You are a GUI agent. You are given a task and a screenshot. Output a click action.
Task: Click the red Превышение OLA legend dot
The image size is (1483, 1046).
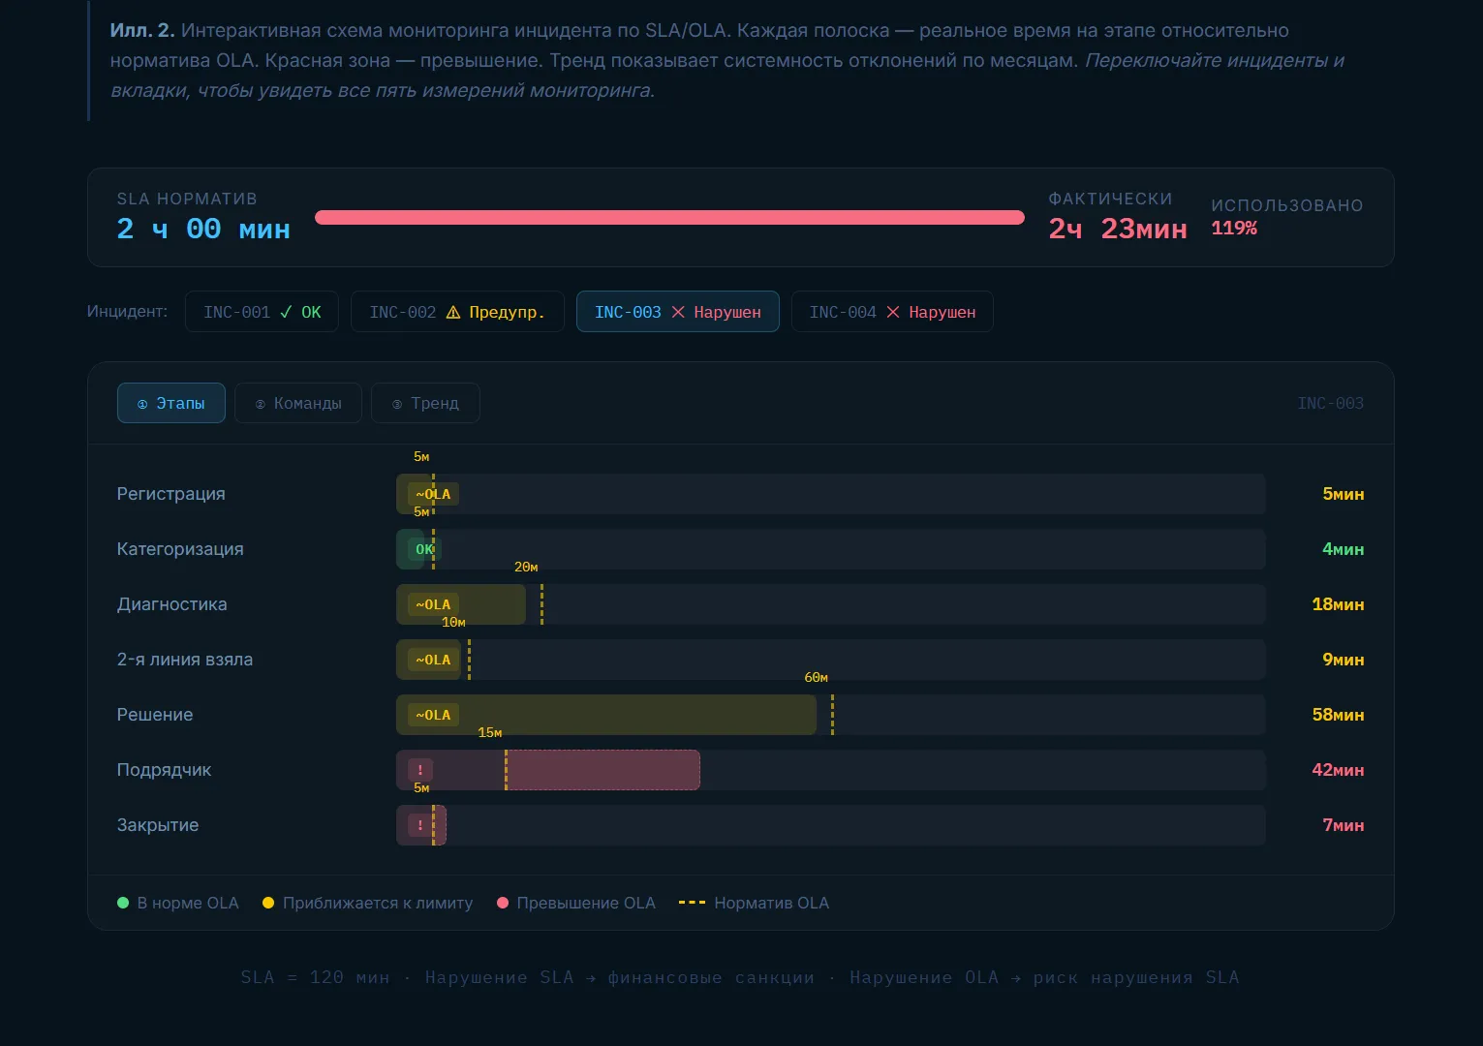coord(503,903)
